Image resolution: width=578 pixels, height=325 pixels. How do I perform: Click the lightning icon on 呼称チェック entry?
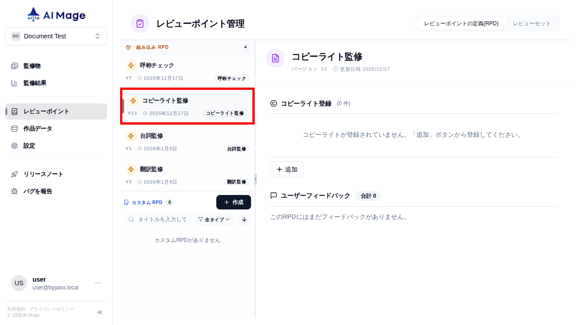(x=131, y=65)
